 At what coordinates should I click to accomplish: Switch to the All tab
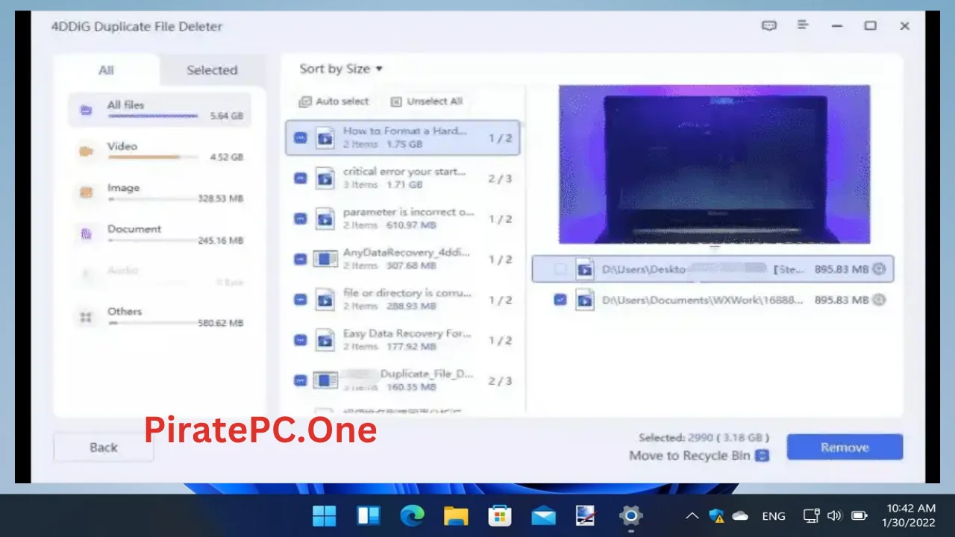point(107,70)
